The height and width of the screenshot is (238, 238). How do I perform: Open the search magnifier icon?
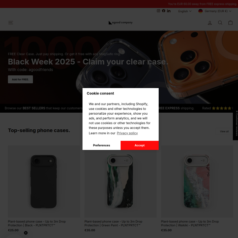click(220, 23)
